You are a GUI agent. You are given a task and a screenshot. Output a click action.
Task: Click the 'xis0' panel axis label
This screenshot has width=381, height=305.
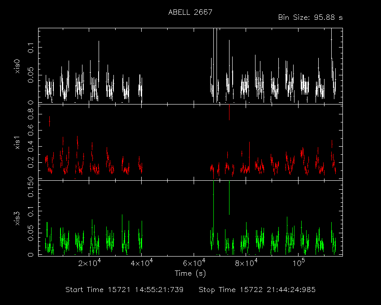[17, 66]
